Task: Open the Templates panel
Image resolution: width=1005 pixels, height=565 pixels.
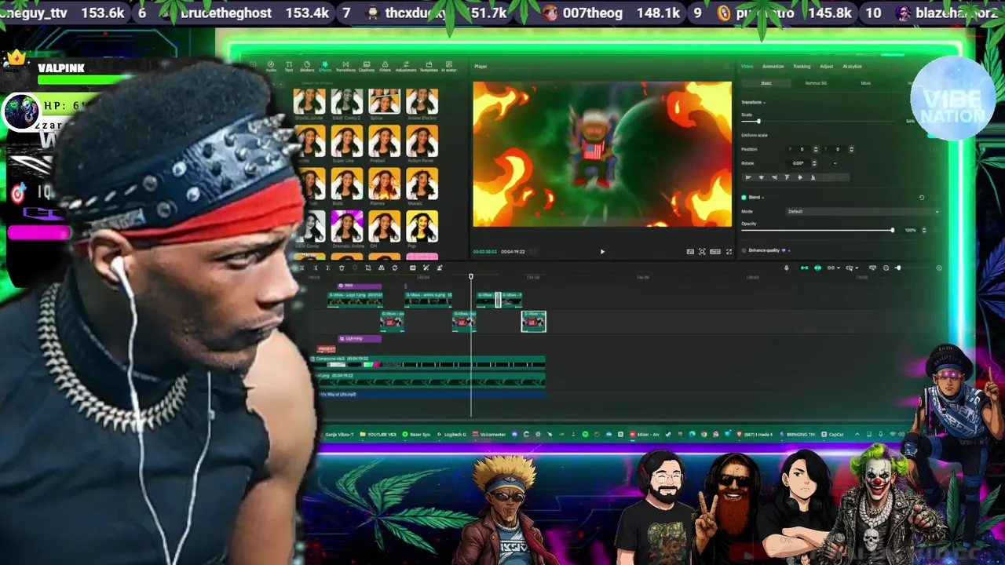Action: pos(429,65)
